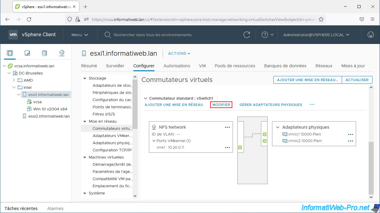Click the smiley feedback icon

coord(371,35)
